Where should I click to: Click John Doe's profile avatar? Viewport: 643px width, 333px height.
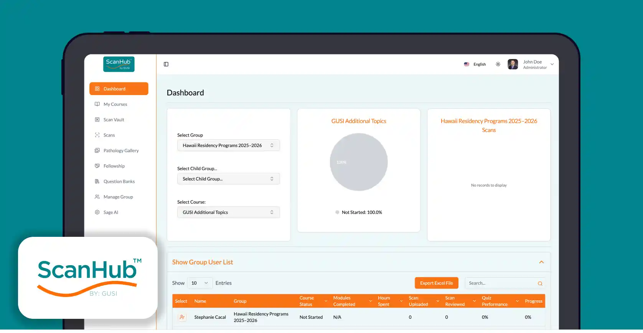(x=513, y=64)
